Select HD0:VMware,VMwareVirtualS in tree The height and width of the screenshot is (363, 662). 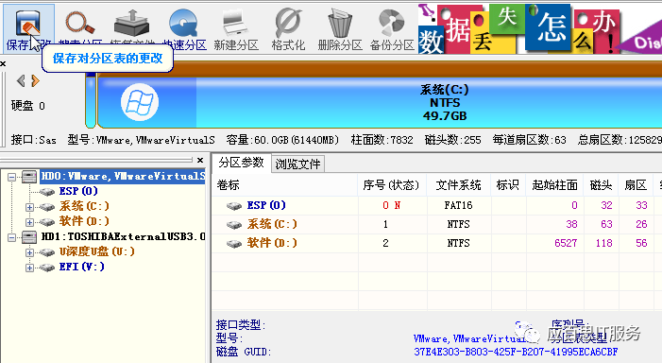(x=123, y=176)
